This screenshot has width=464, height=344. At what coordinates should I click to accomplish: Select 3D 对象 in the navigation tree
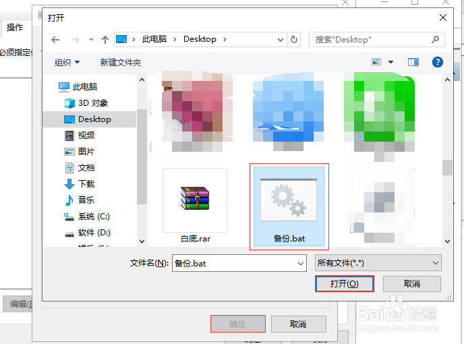pos(86,103)
